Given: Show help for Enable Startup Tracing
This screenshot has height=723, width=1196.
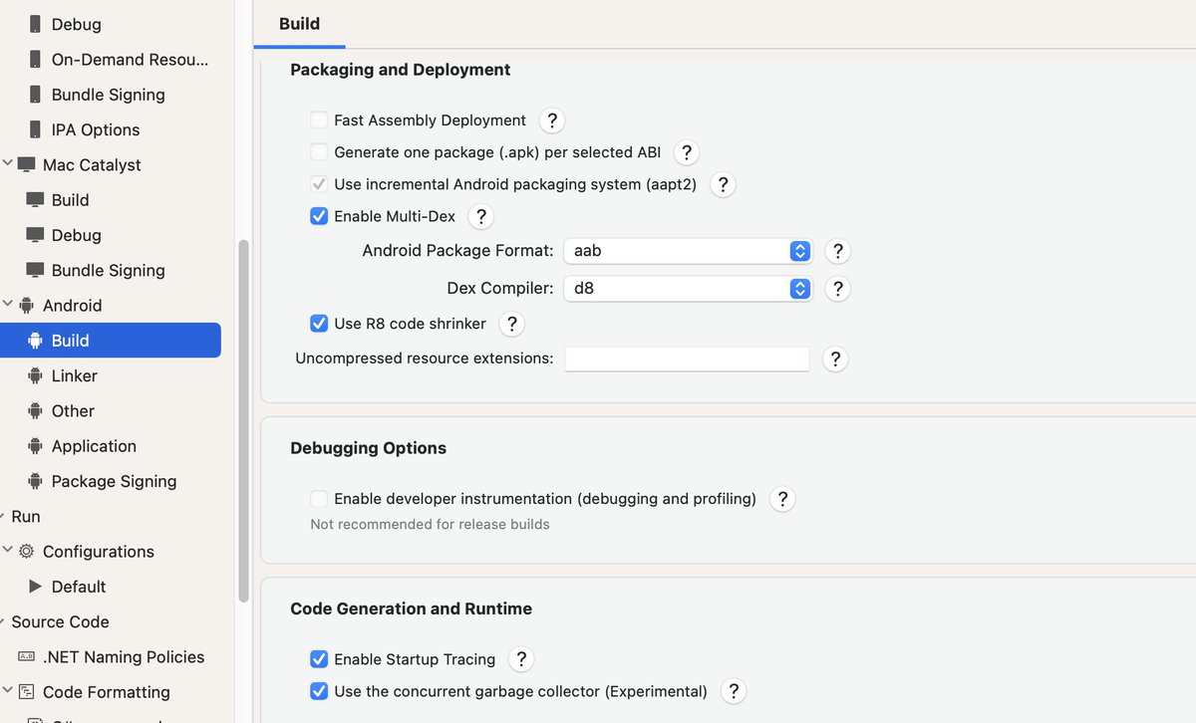Looking at the screenshot, I should pyautogui.click(x=520, y=659).
